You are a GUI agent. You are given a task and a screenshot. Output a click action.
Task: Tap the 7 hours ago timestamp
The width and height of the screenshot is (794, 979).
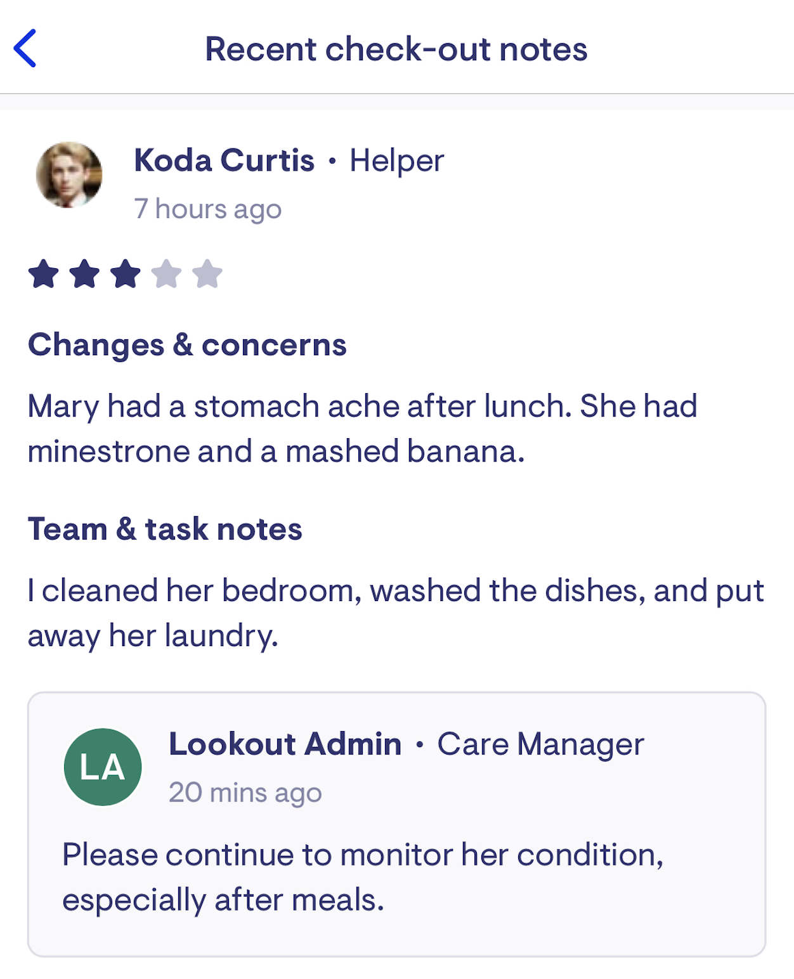pos(208,209)
